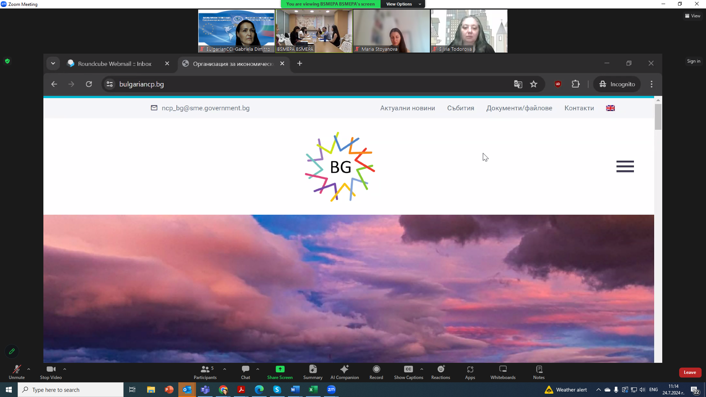Image resolution: width=706 pixels, height=397 pixels.
Task: Open Актуални новини page
Action: 407,108
